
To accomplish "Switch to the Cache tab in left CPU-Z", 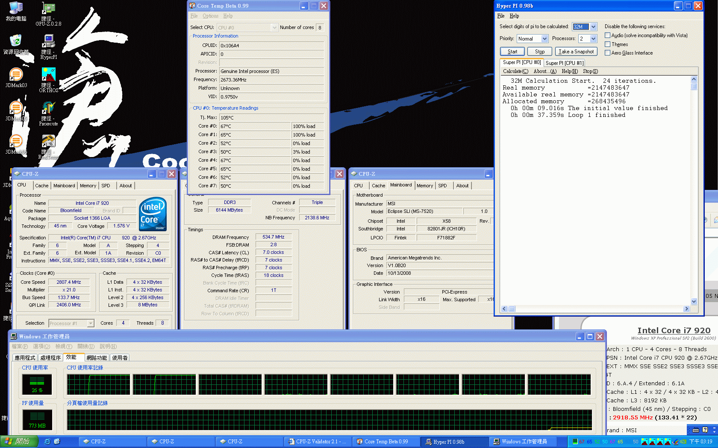I will (41, 186).
